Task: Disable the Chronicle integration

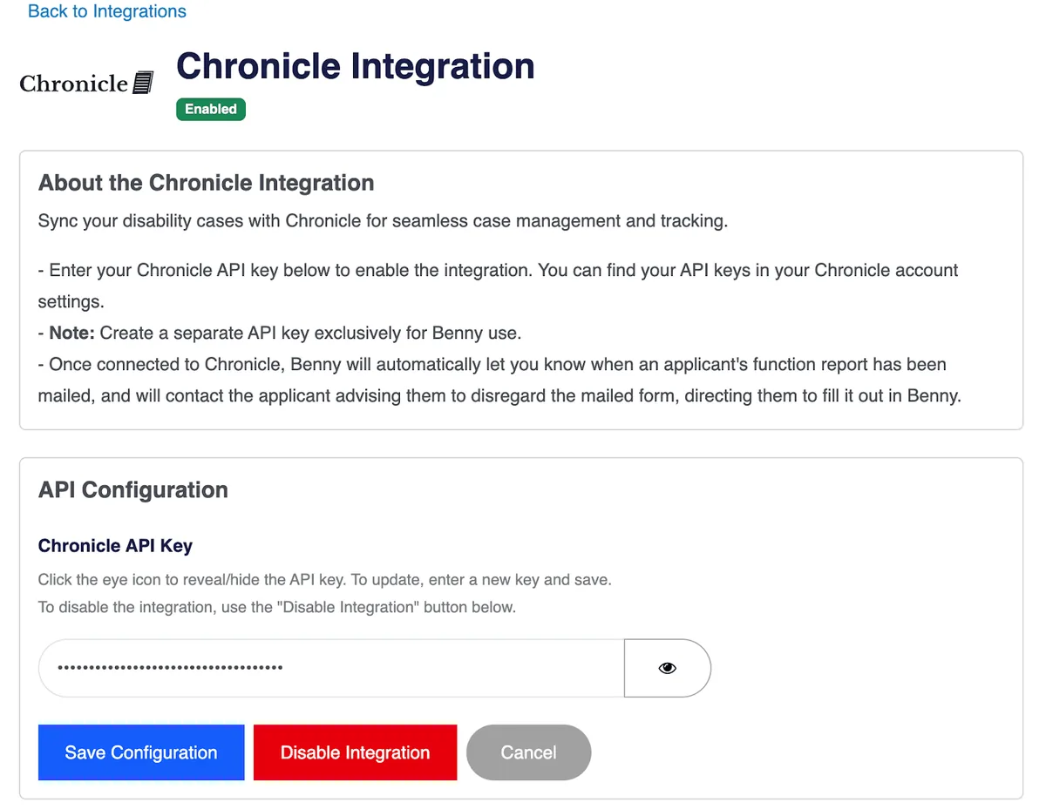Action: 355,752
